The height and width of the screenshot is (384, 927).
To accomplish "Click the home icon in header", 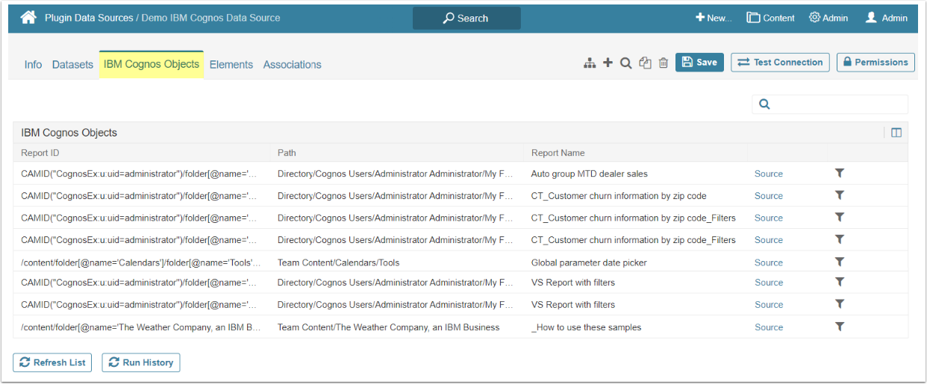I will click(x=28, y=18).
